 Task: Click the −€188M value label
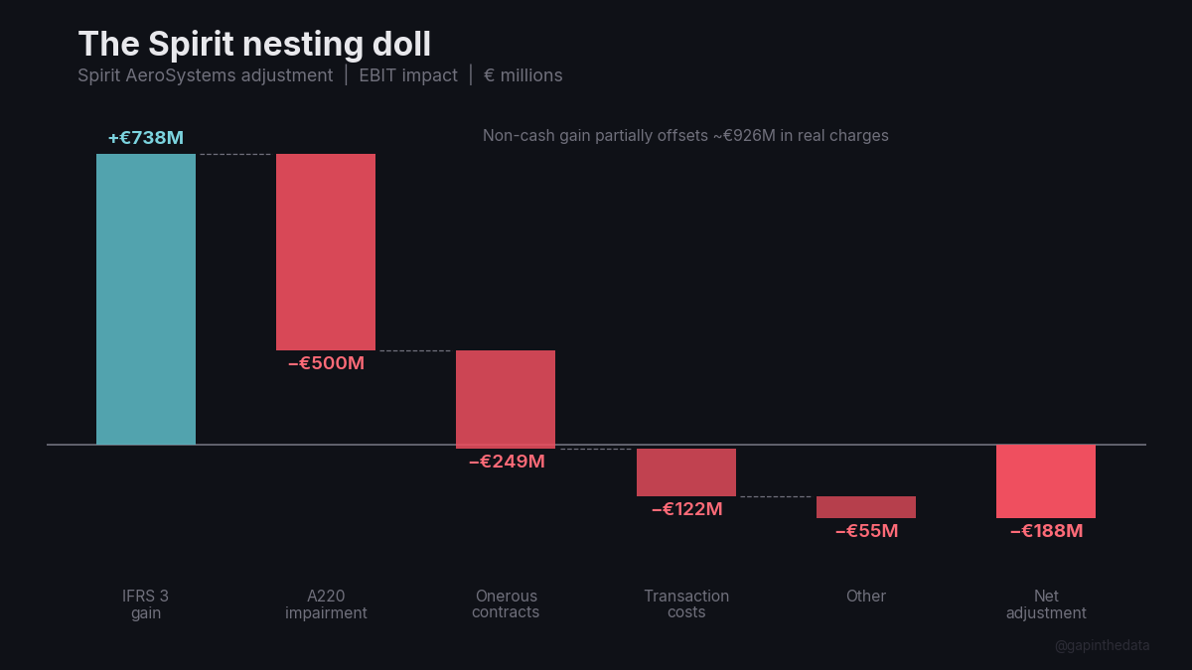coord(1046,531)
